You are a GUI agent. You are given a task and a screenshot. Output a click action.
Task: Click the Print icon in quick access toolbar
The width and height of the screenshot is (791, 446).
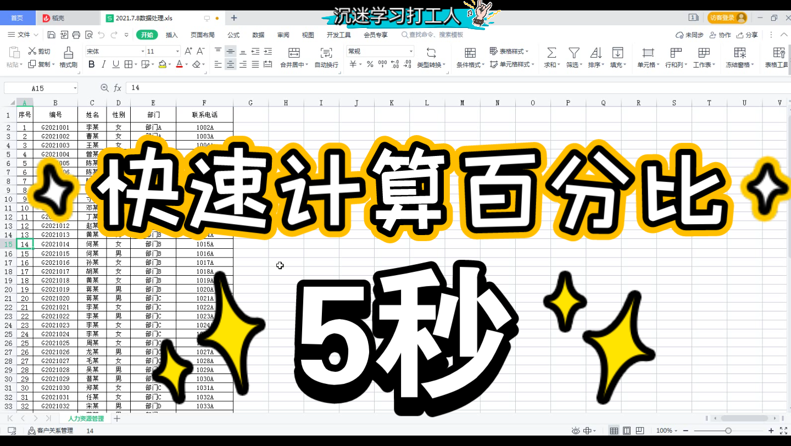pyautogui.click(x=76, y=35)
